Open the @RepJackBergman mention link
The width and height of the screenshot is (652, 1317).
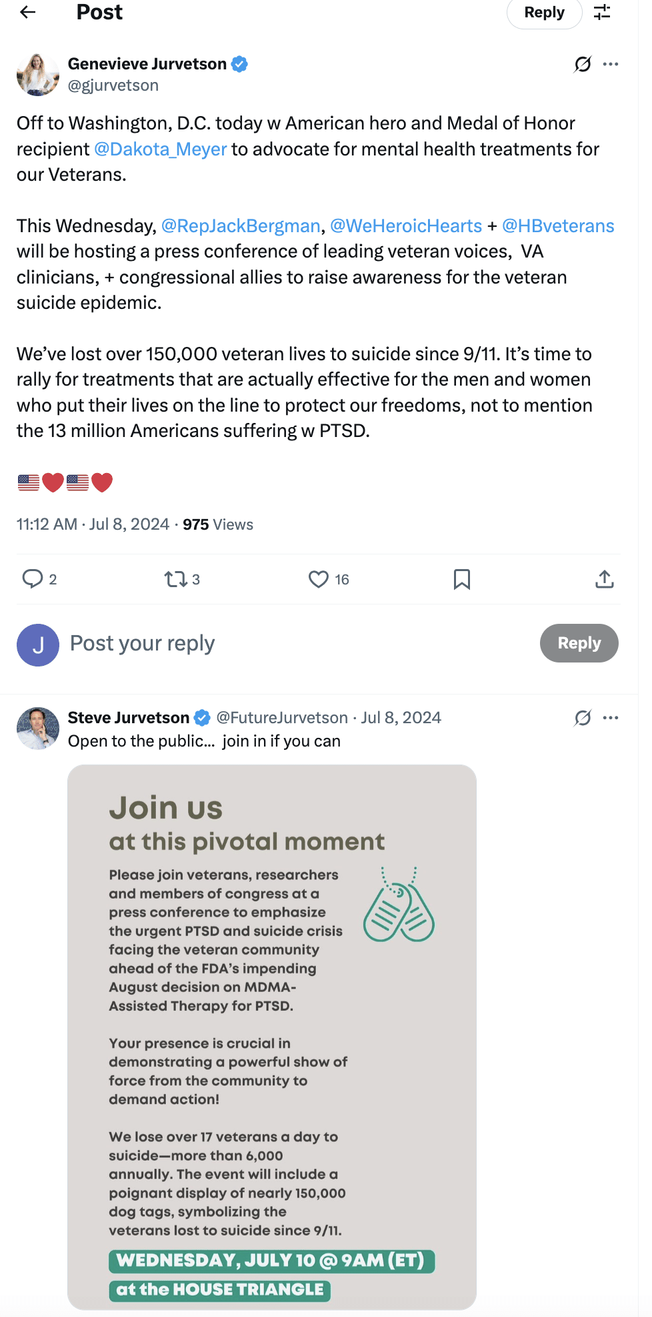coord(241,226)
